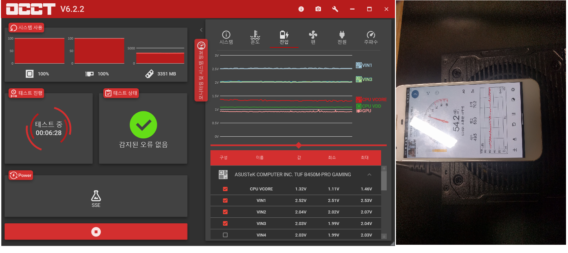Check the VIN4 checkbox

(x=225, y=235)
